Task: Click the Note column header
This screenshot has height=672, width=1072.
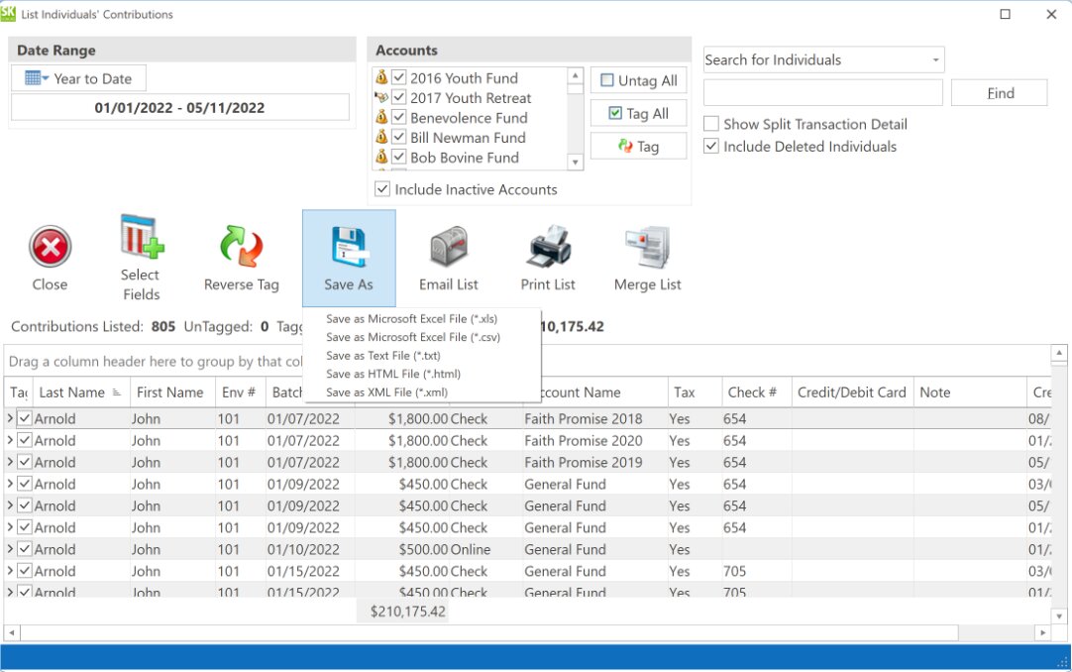Action: coord(970,392)
